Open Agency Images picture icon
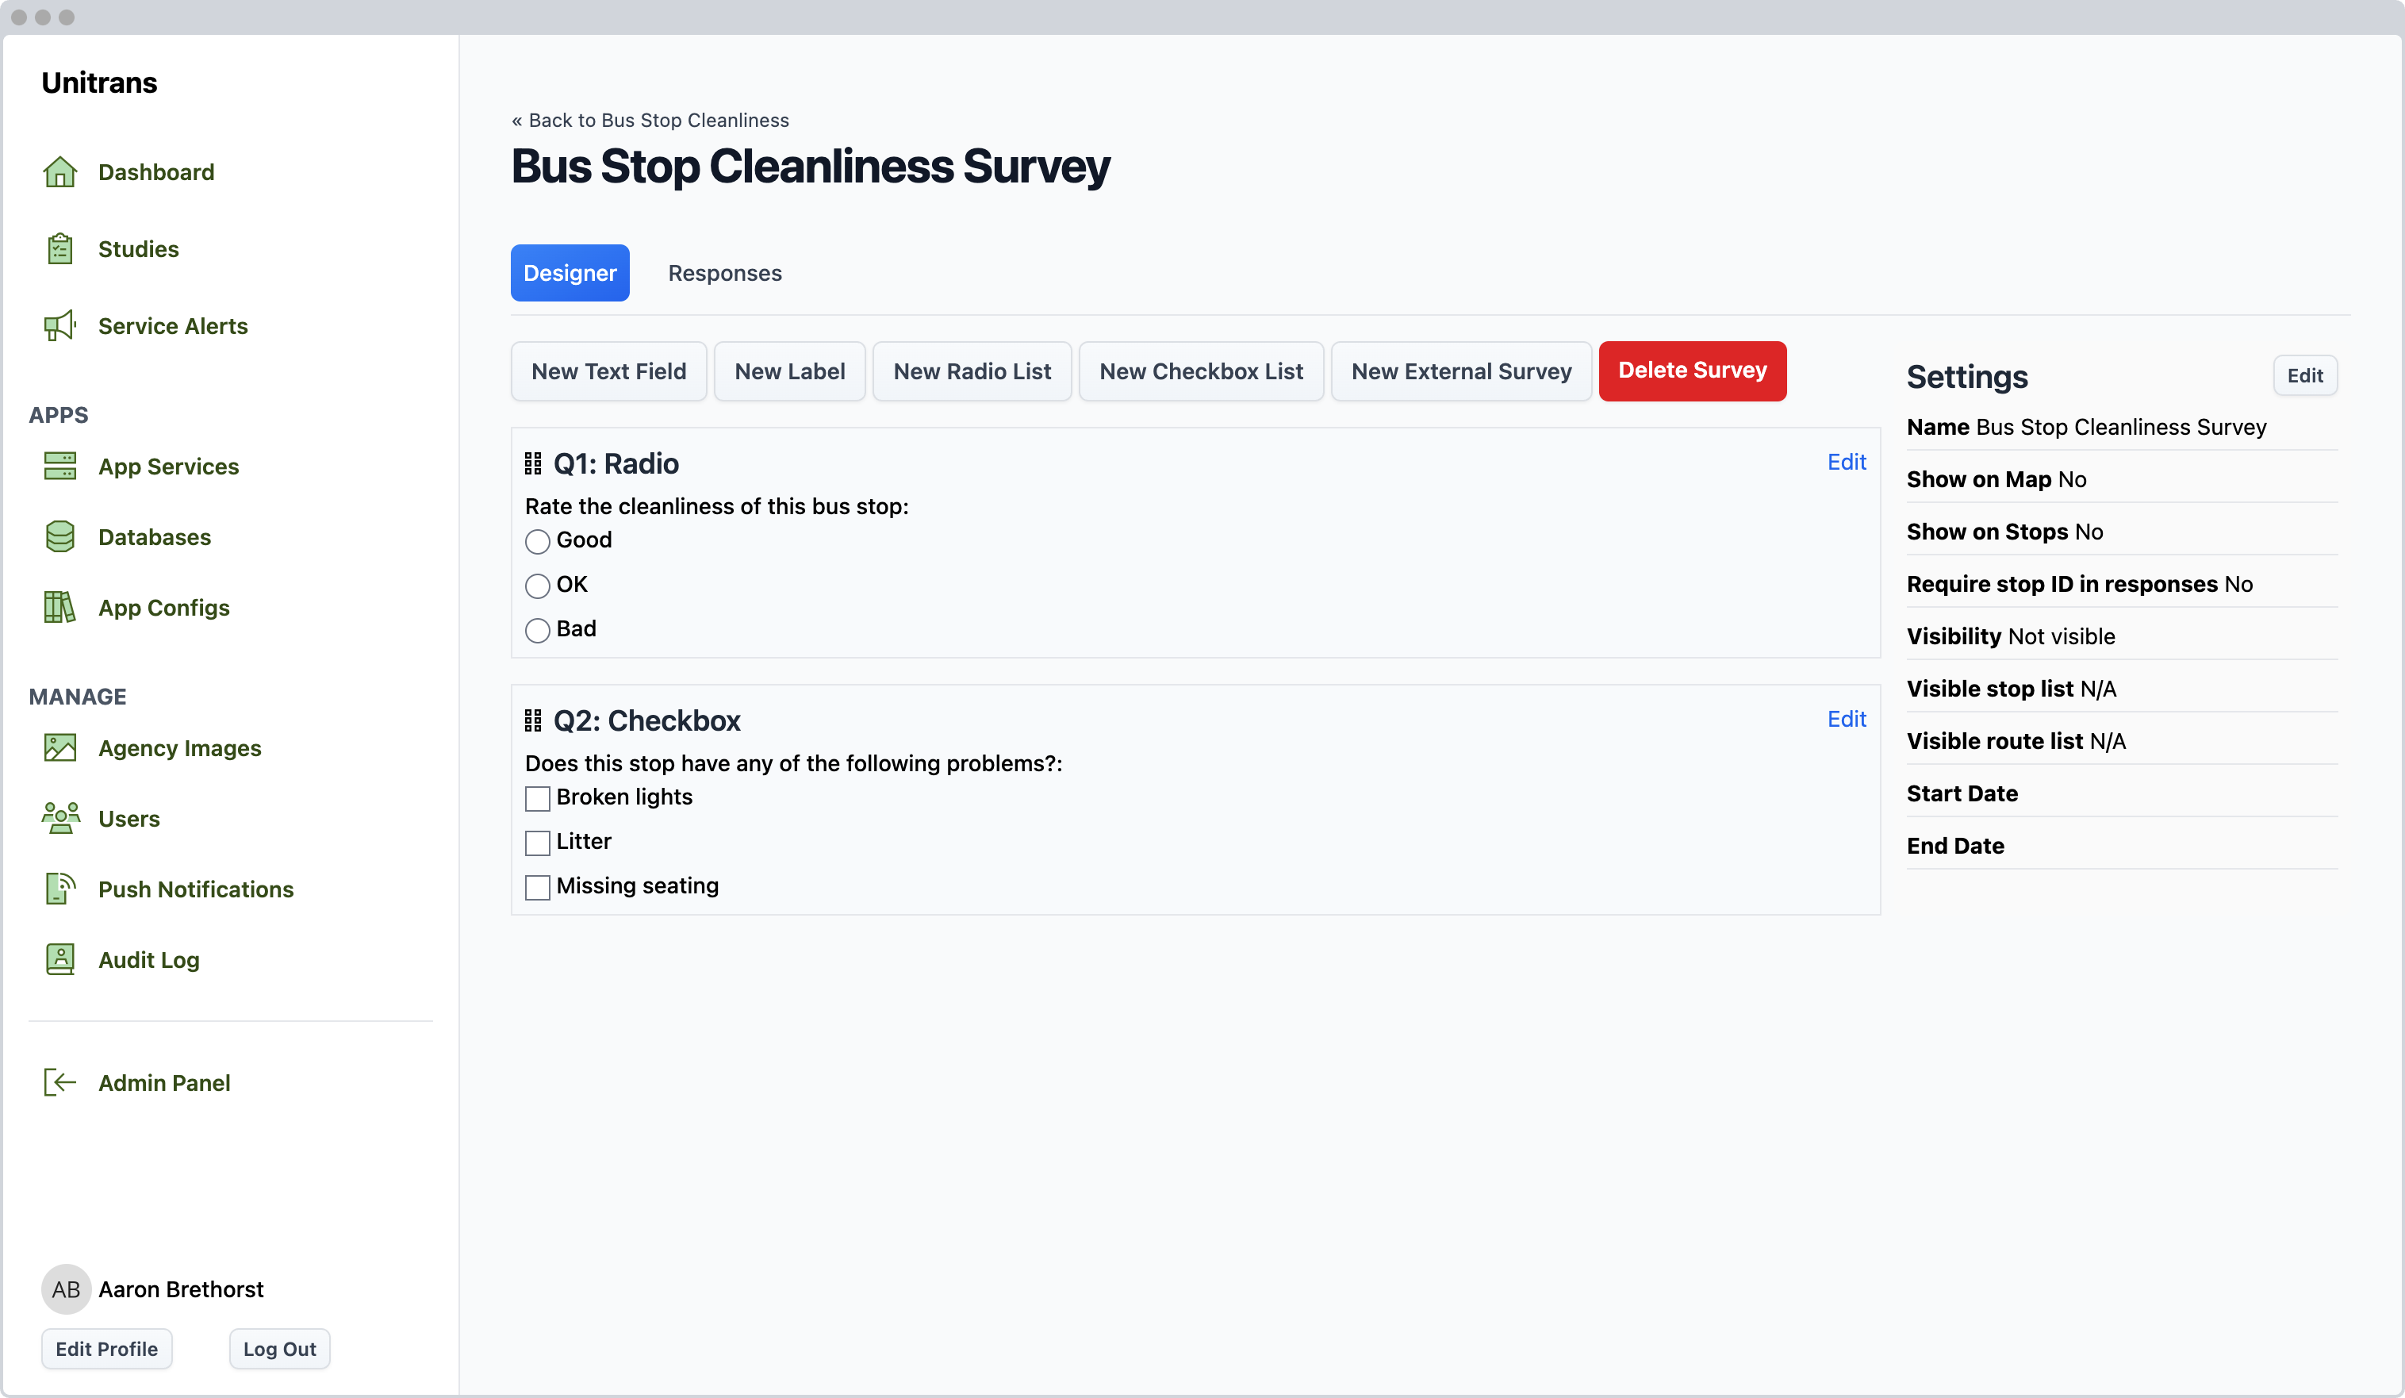 [60, 747]
